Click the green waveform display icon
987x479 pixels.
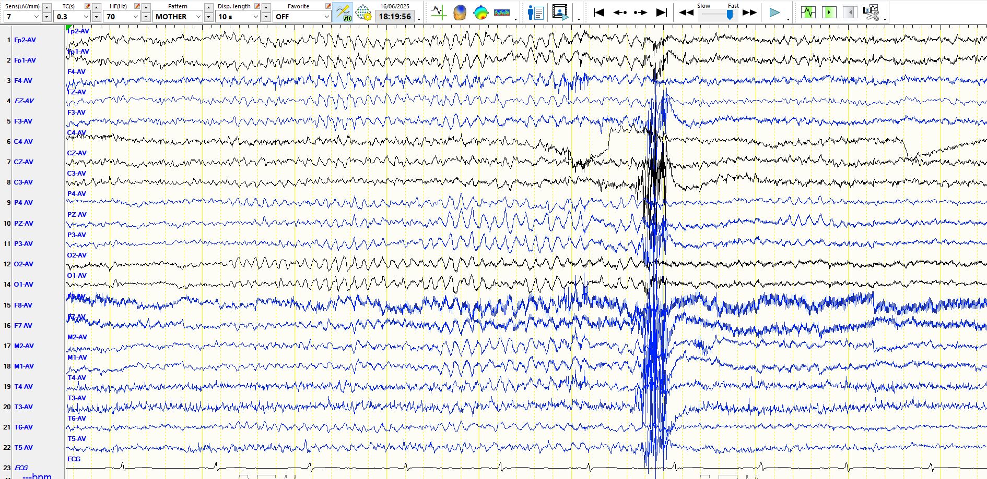(x=808, y=12)
